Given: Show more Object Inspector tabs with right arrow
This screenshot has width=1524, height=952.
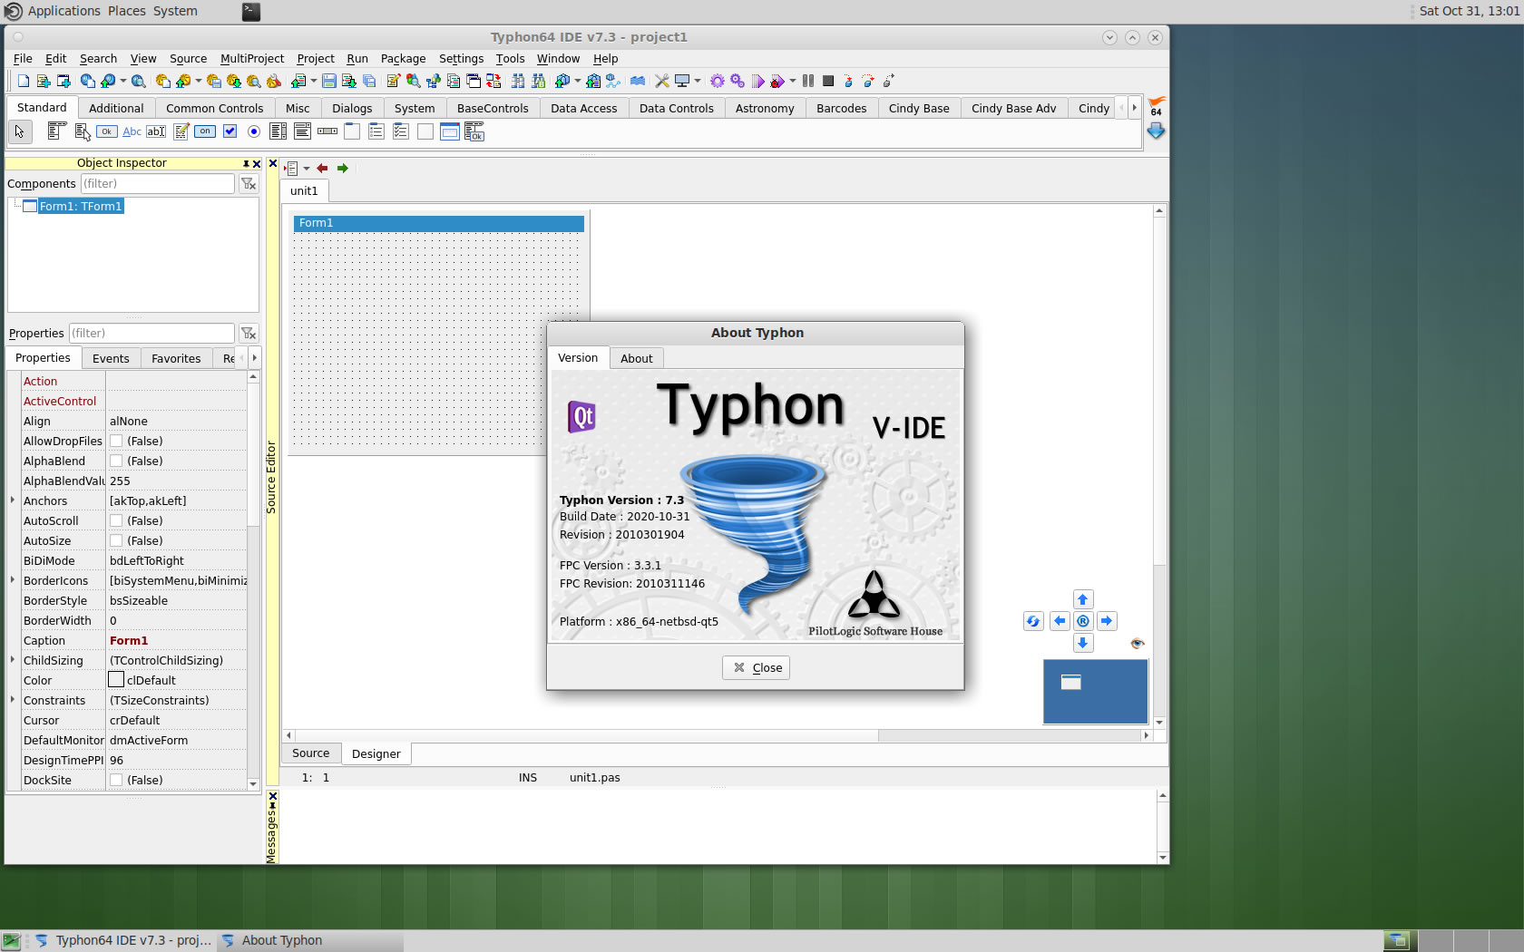Looking at the screenshot, I should point(254,358).
